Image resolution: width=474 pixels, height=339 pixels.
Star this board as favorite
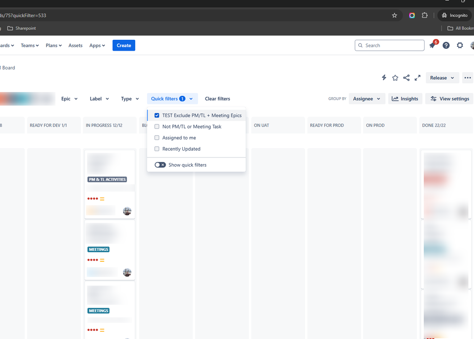(395, 78)
